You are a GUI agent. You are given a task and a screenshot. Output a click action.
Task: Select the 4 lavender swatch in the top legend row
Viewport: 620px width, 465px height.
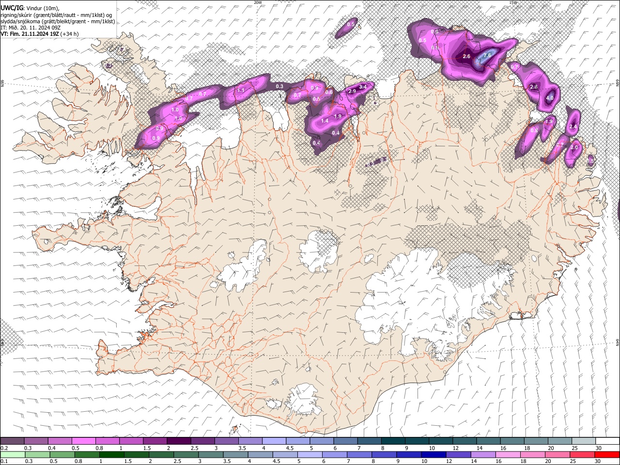click(x=274, y=441)
